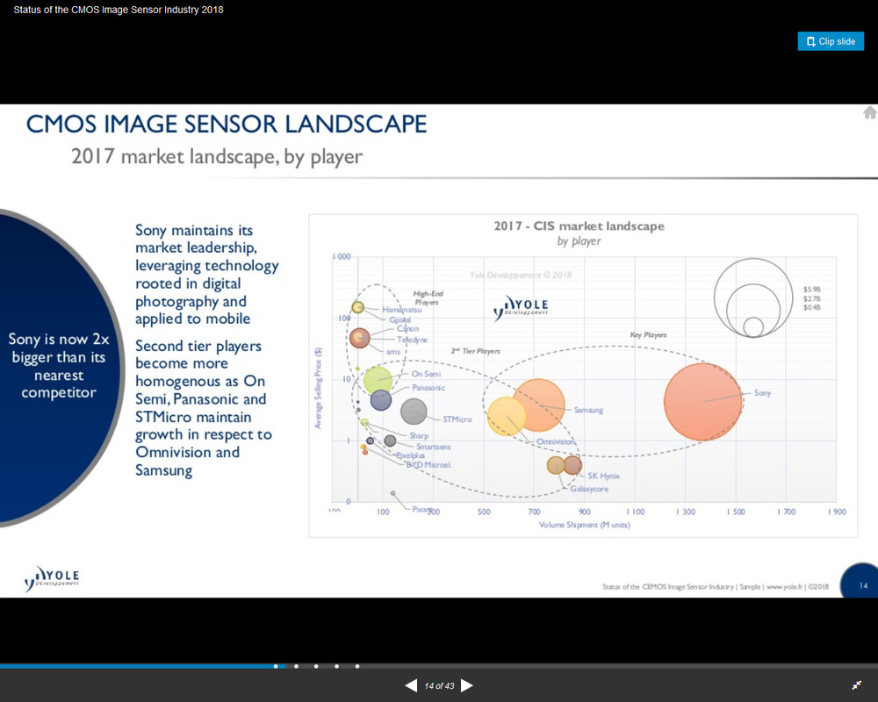
Task: Click the Clip slide button
Action: click(831, 41)
